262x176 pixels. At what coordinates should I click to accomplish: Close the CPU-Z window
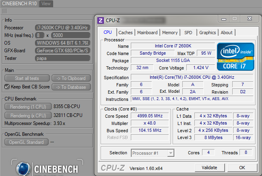pos(250,18)
